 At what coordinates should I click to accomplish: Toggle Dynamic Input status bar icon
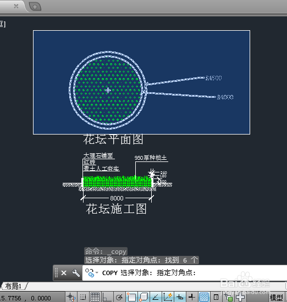click(180, 297)
